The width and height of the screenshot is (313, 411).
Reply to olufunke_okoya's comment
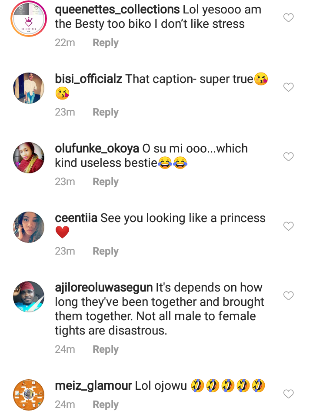106,182
